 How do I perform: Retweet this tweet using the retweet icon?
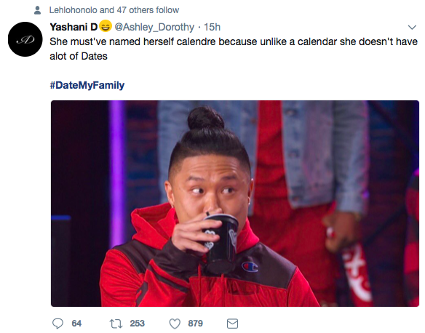[x=116, y=324]
